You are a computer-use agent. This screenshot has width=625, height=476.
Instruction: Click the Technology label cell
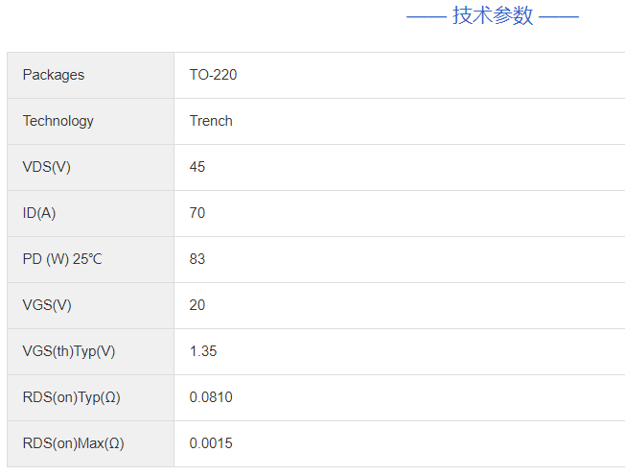click(58, 121)
